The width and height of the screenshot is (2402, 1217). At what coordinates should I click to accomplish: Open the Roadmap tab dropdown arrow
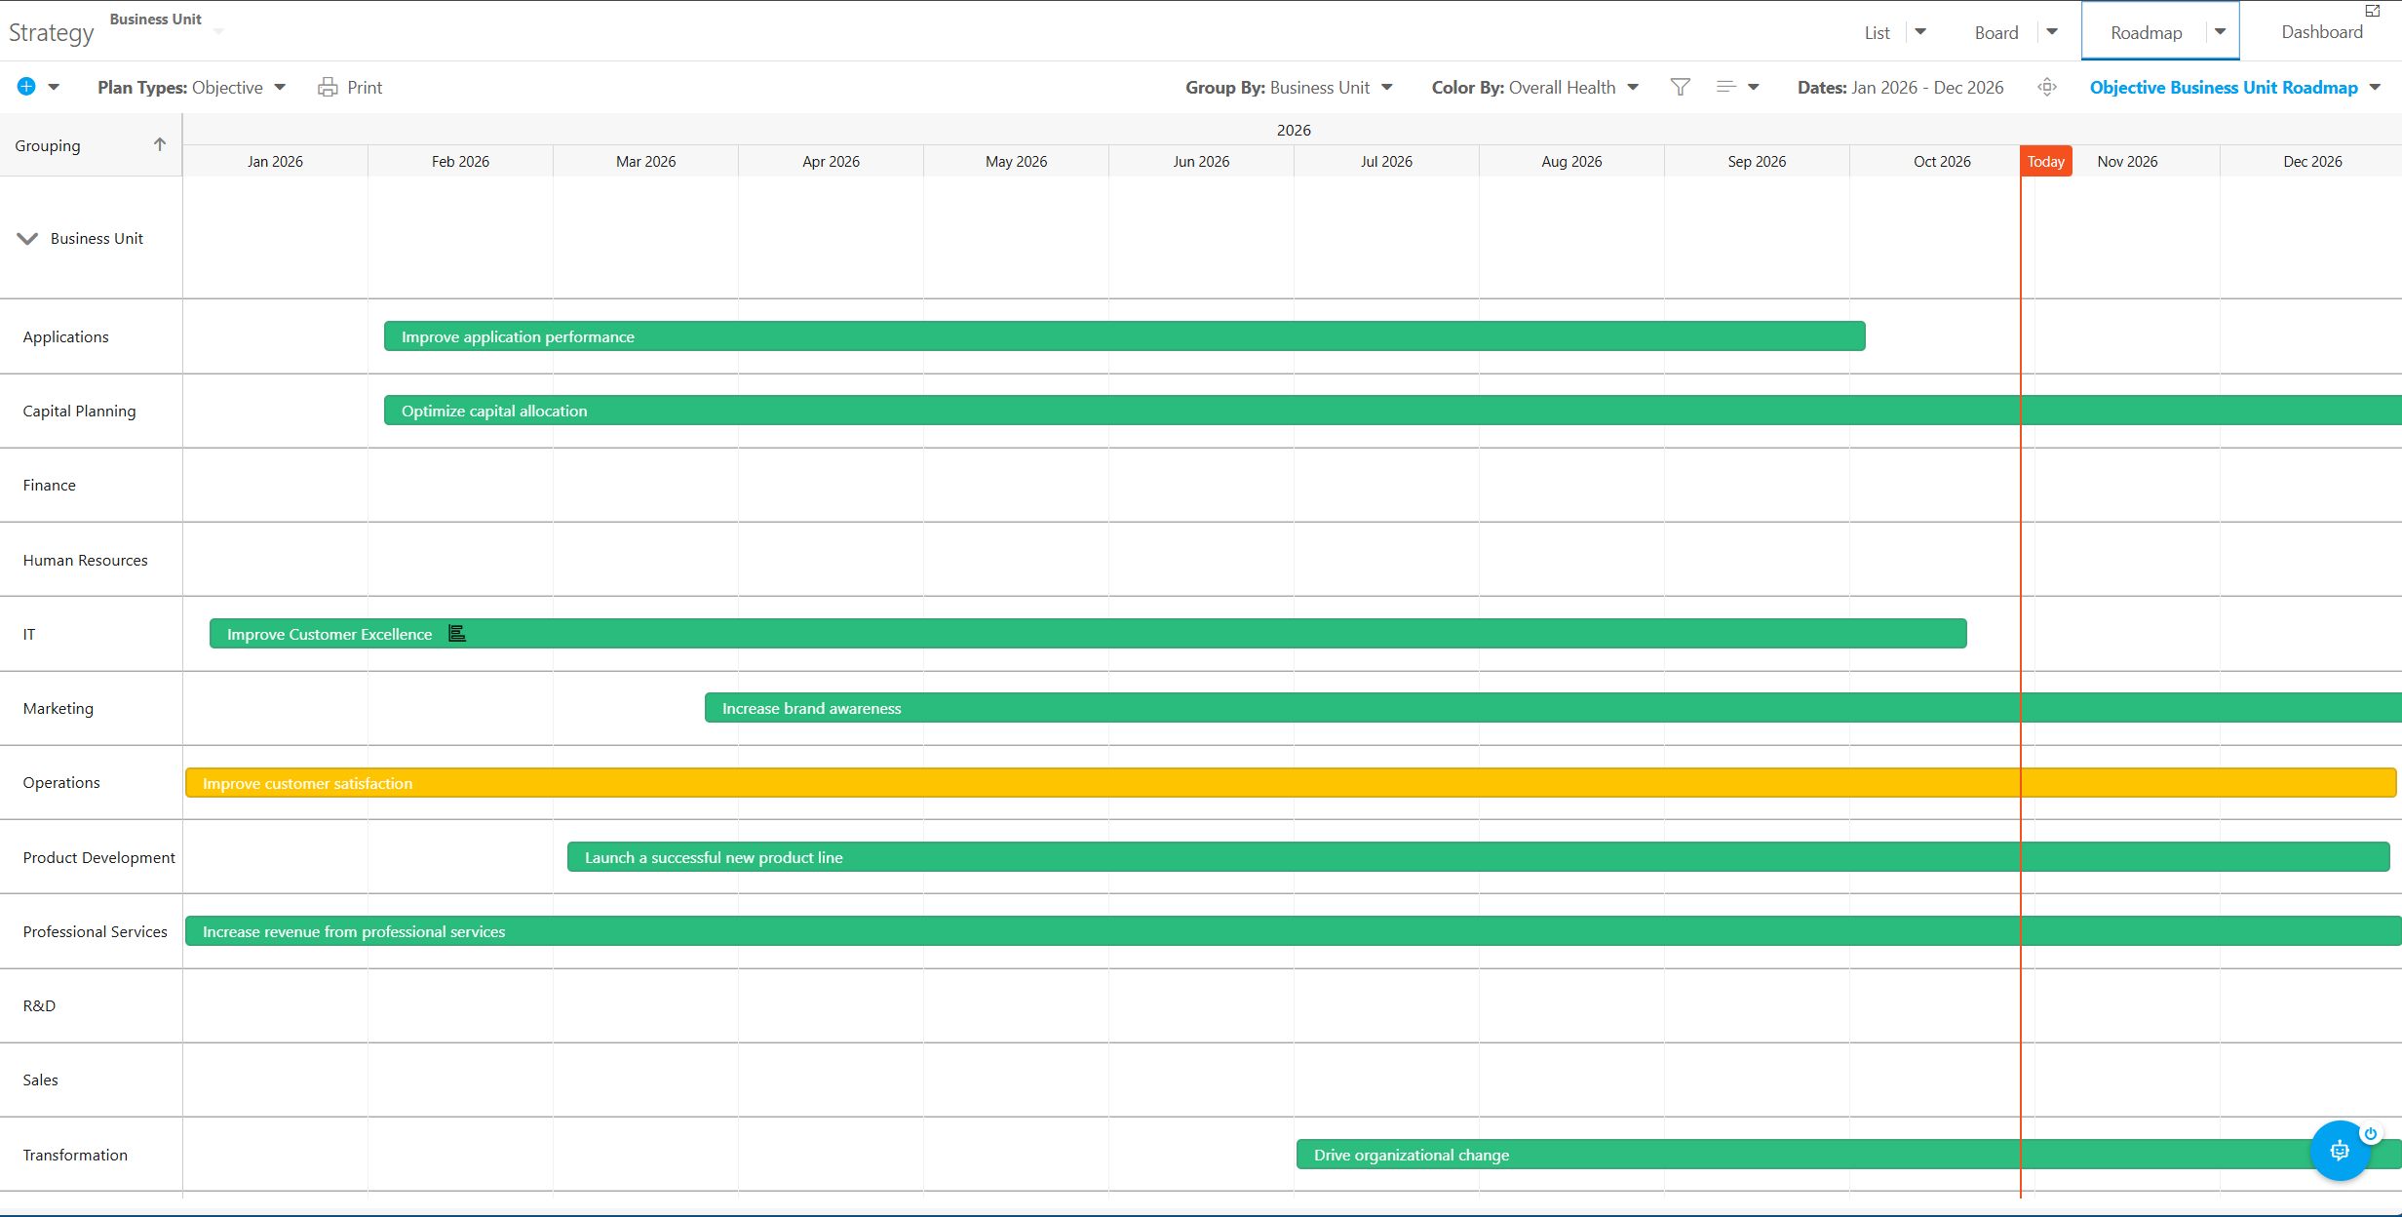coord(2220,32)
